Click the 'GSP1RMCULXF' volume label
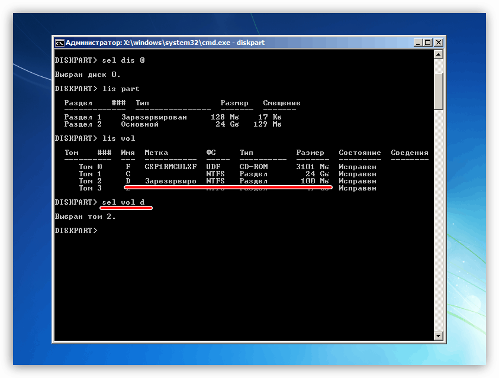The height and width of the screenshot is (378, 499). click(170, 167)
